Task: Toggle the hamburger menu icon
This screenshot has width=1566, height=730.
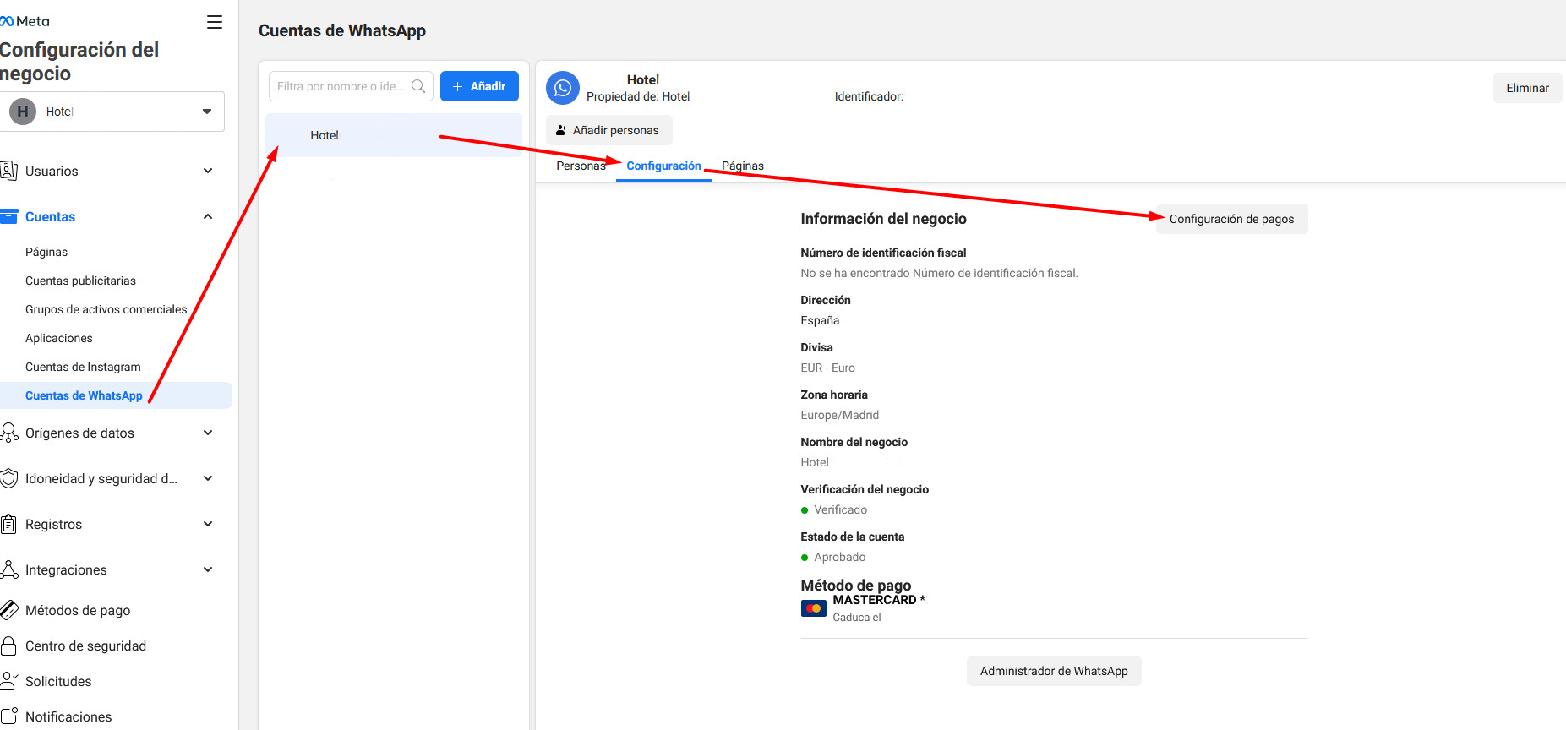Action: click(x=215, y=22)
